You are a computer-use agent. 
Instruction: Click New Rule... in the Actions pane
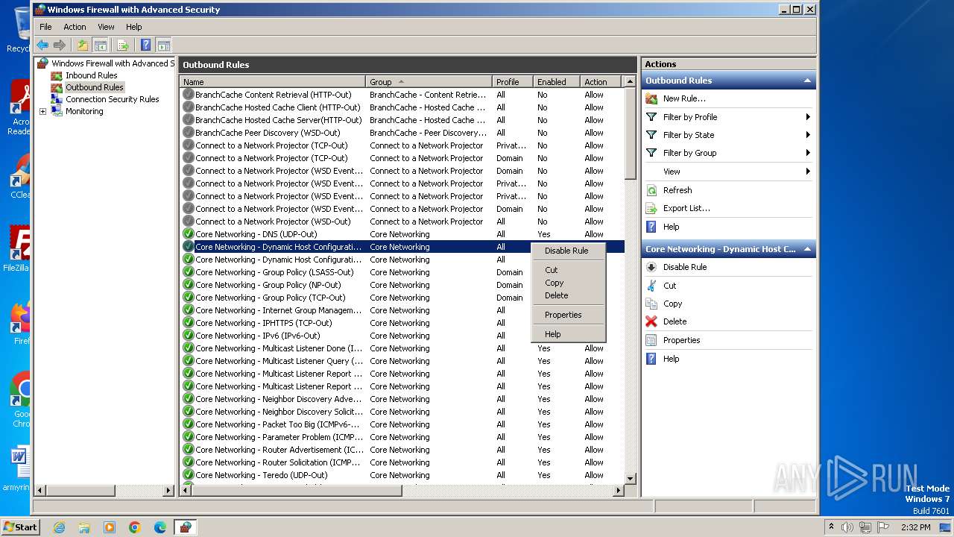(683, 98)
